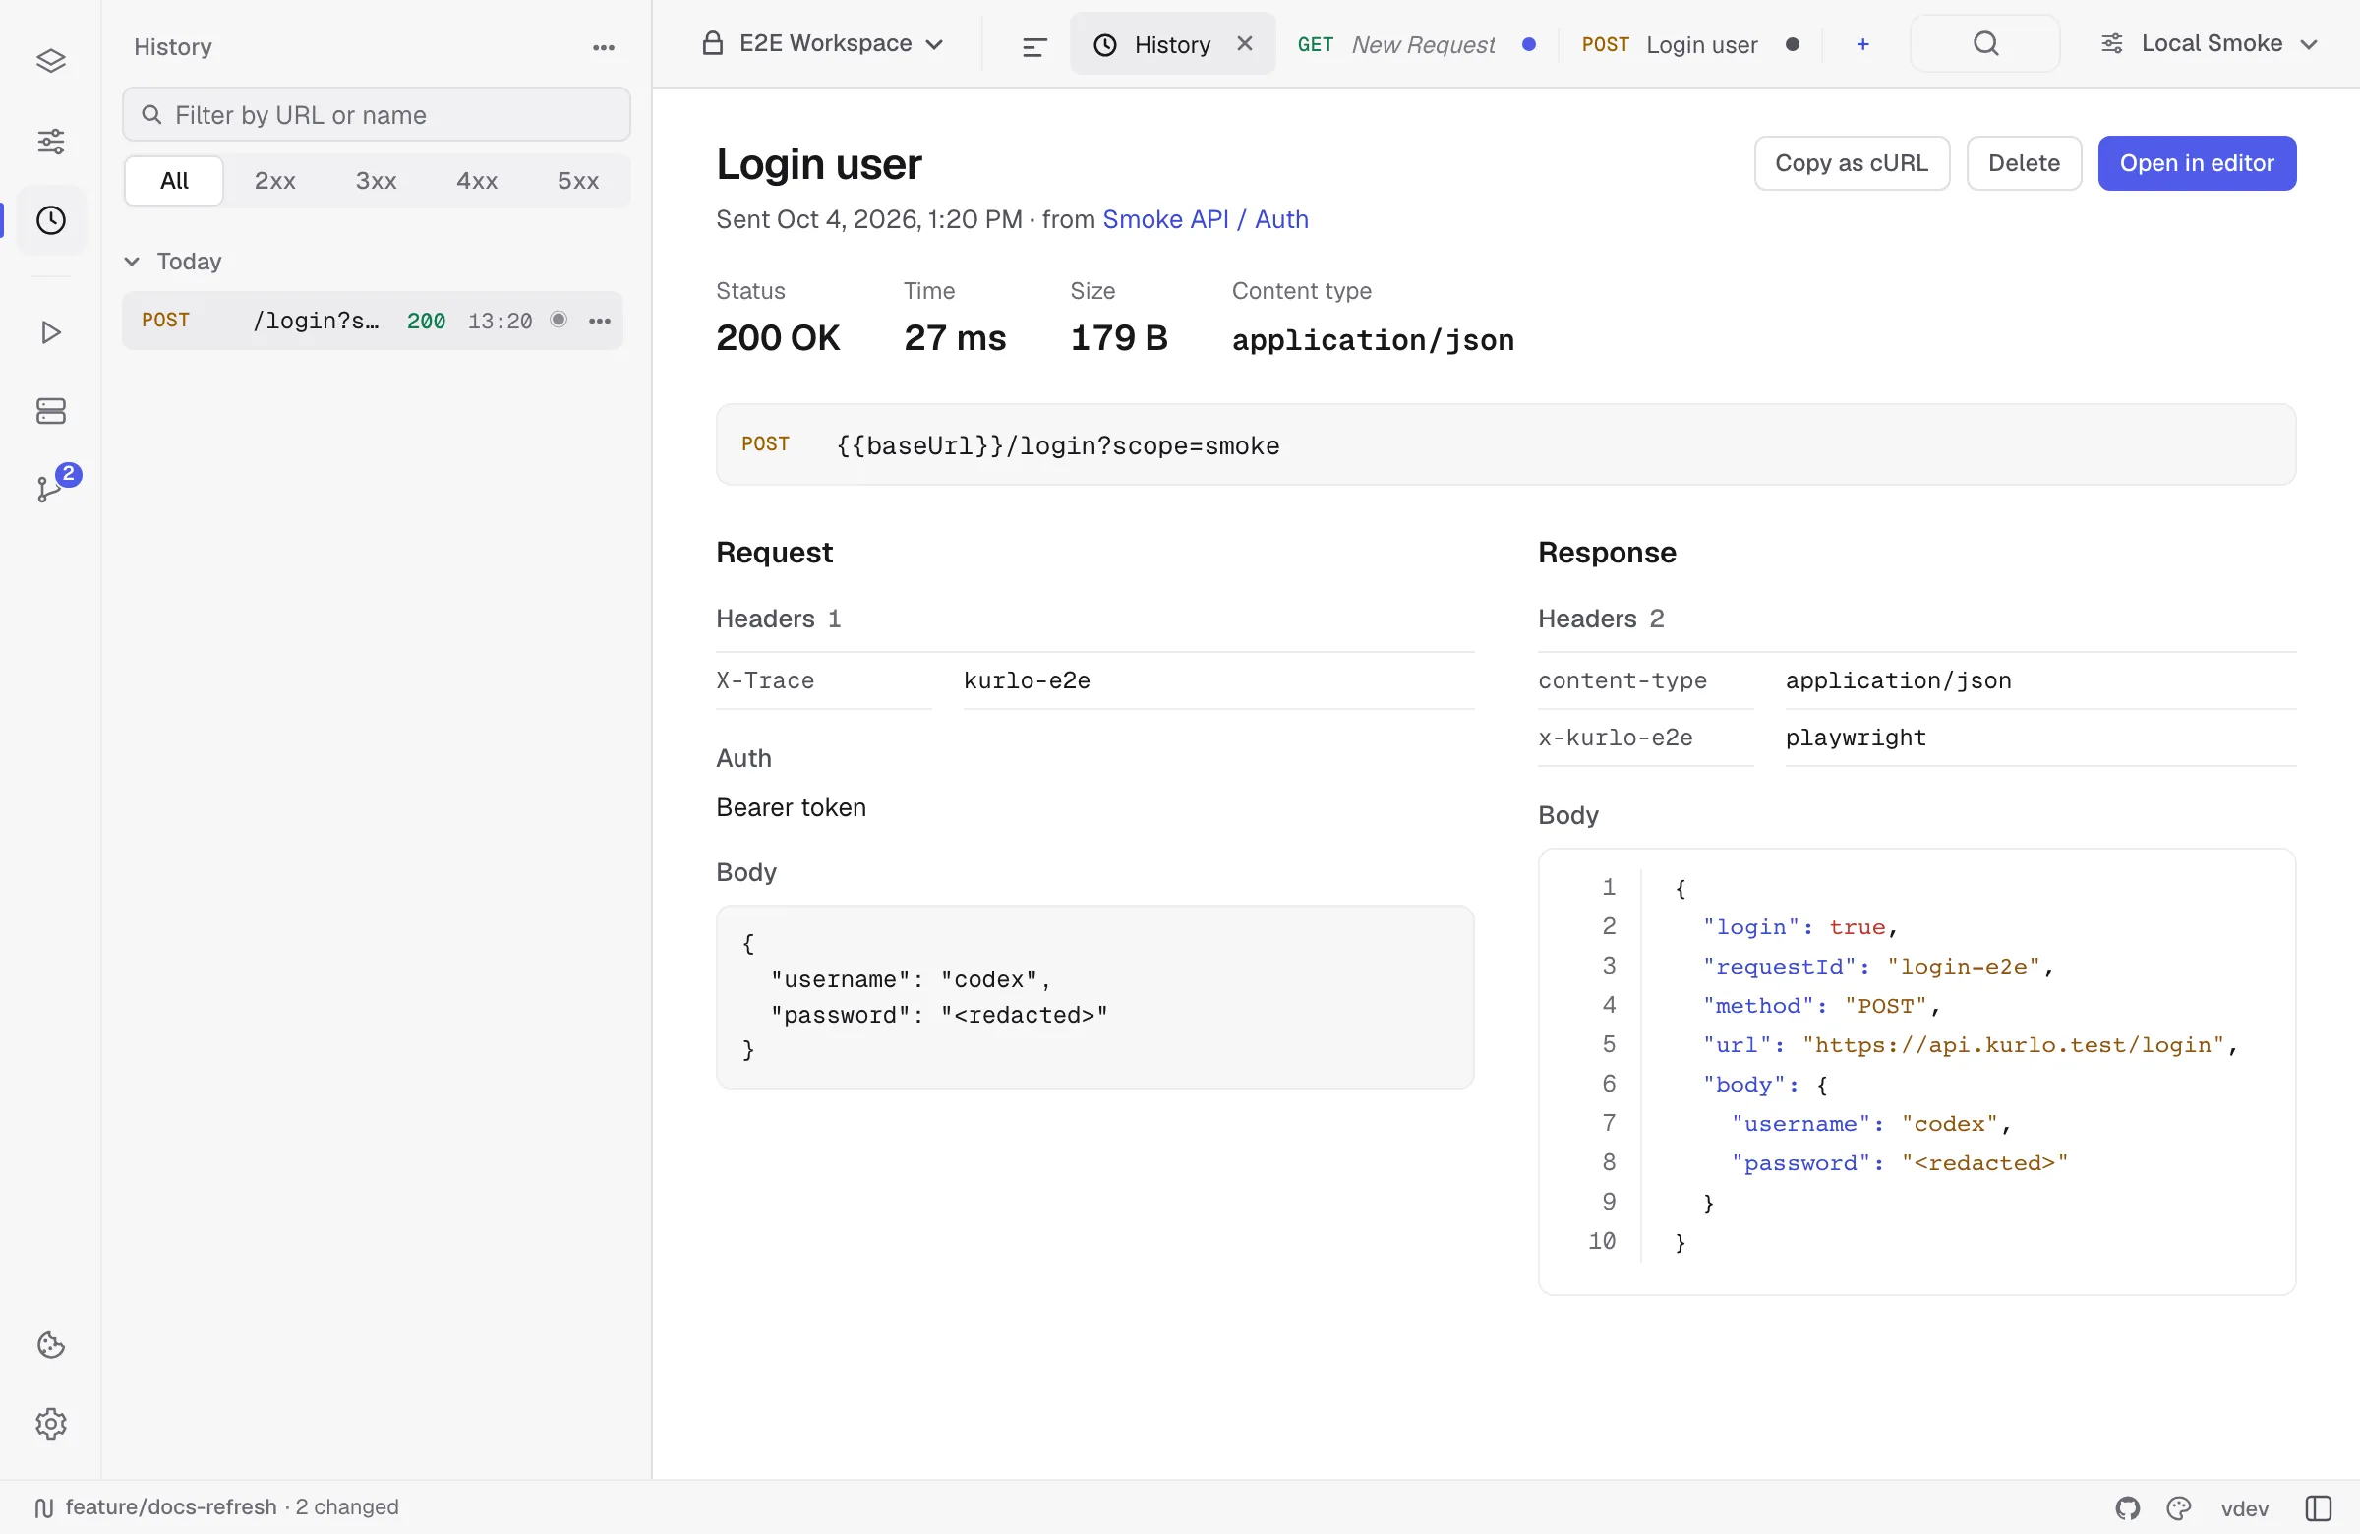Screen dimensions: 2360x1534
Task: Open the mock server icon in sidebar
Action: click(x=50, y=411)
